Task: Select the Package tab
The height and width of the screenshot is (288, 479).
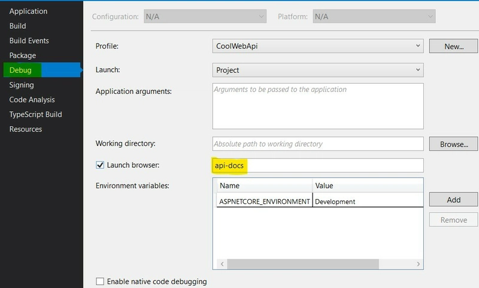Action: (x=23, y=56)
